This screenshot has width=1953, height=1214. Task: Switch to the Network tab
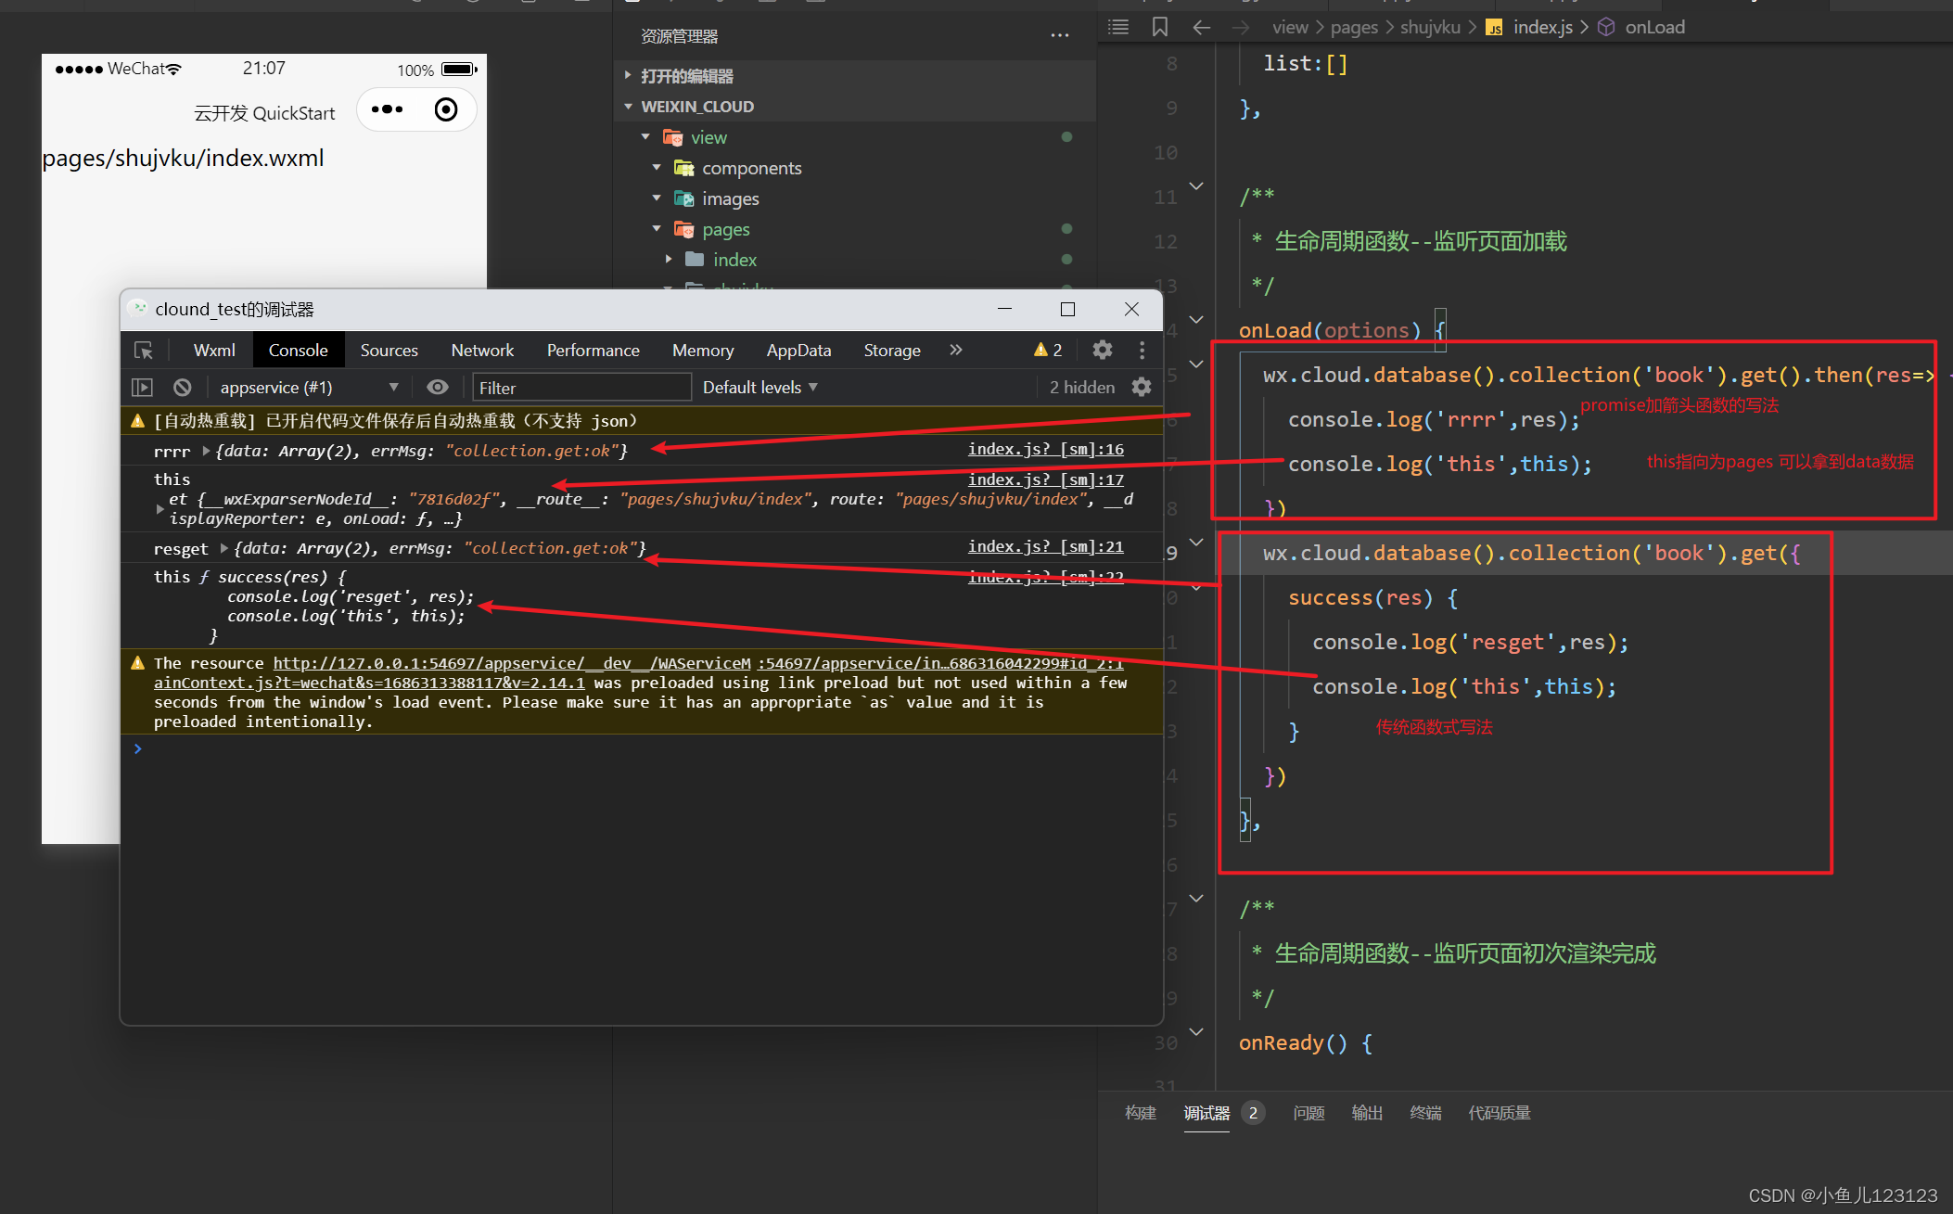tap(482, 351)
